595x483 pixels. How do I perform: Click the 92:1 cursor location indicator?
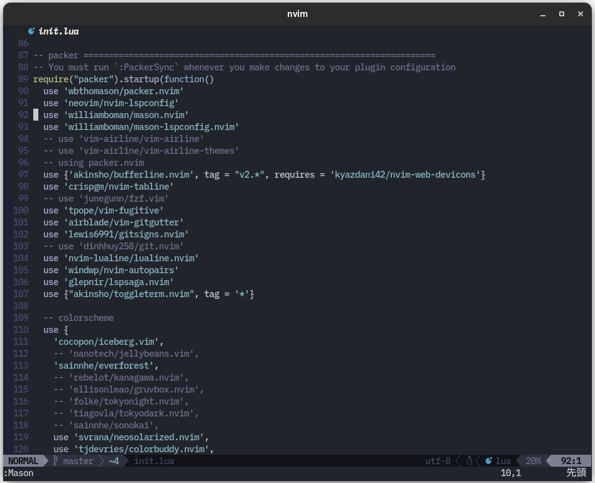coord(570,461)
